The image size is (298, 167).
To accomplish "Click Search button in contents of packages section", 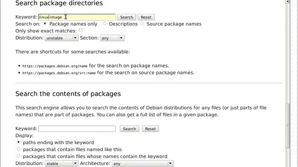I will coord(129,129).
